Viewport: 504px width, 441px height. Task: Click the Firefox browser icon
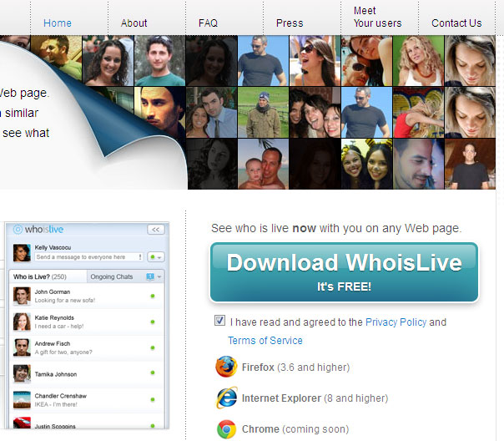click(x=227, y=367)
